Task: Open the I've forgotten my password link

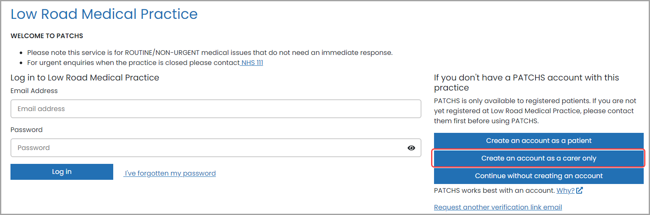Action: (170, 174)
